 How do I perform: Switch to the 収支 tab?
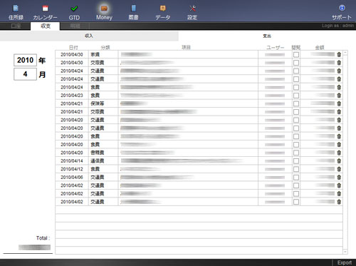(46, 26)
